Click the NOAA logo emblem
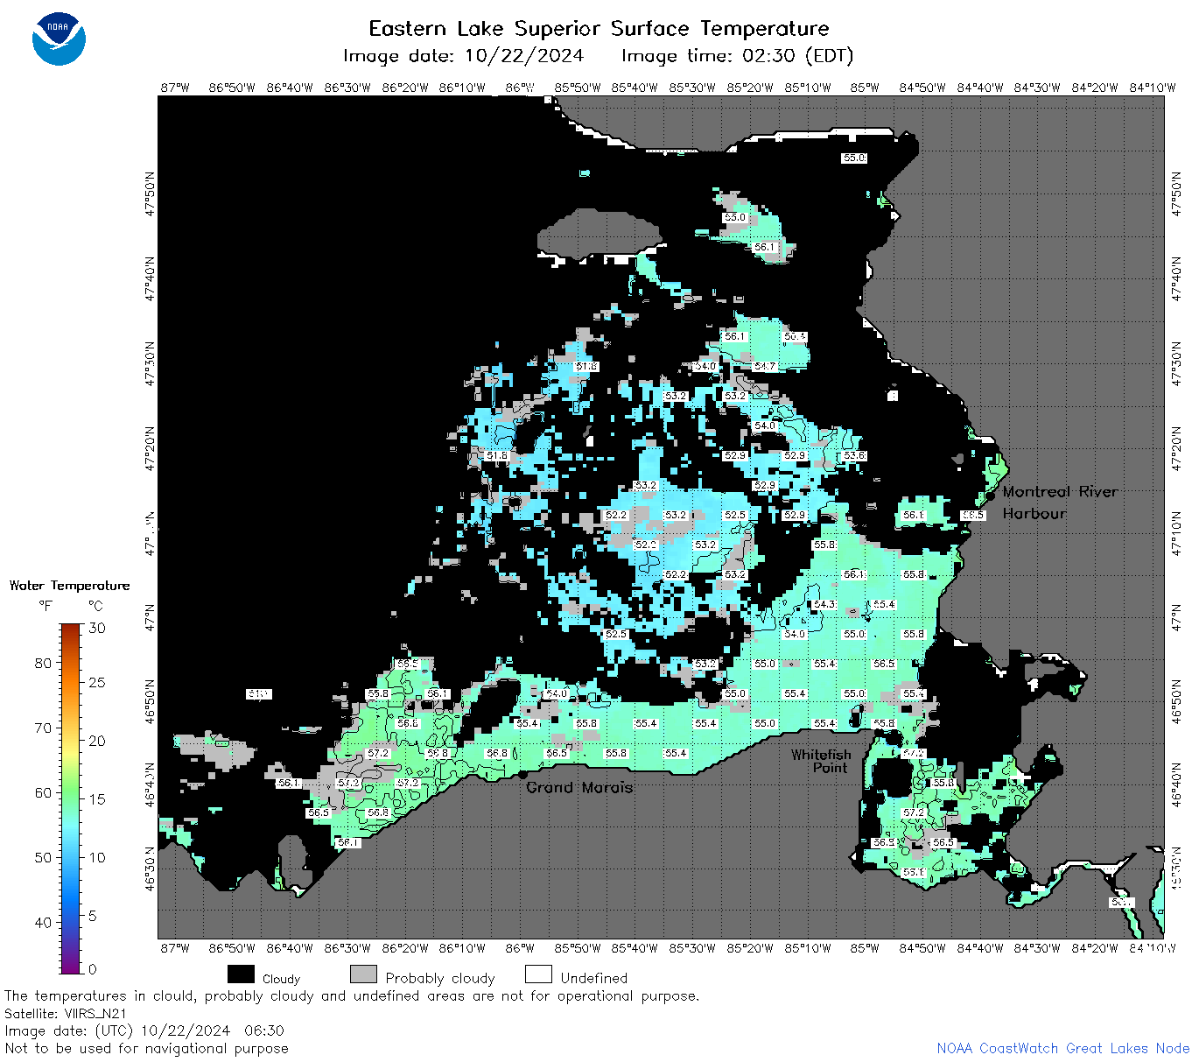Screen dimensions: 1199x1062 coord(59,39)
